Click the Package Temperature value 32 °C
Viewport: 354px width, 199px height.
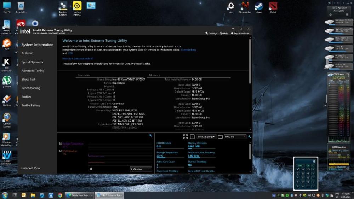pos(160,156)
